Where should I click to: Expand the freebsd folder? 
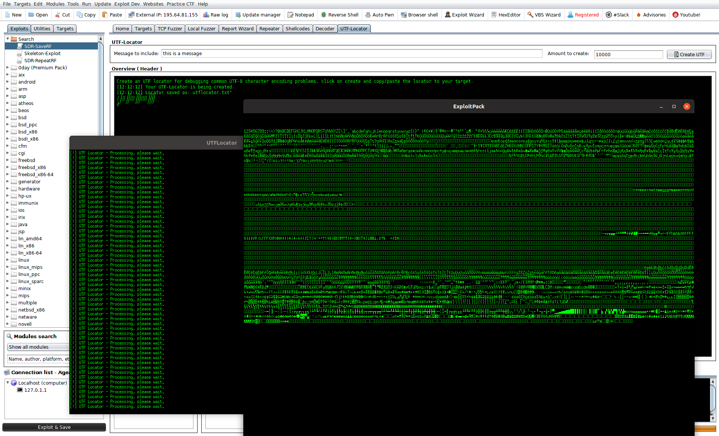pos(7,160)
